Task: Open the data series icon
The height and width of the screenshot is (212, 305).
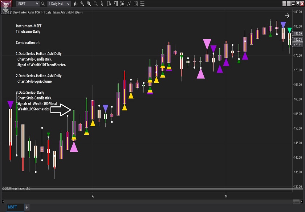Action: [x=122, y=4]
